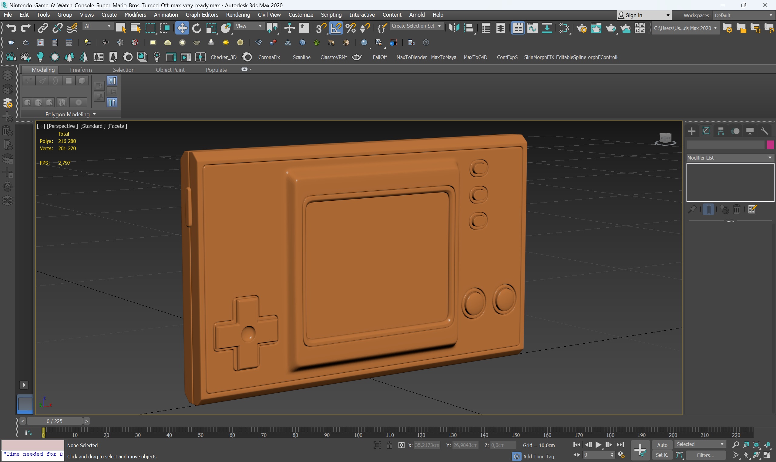Open the Display panel icon
The height and width of the screenshot is (462, 776).
750,131
